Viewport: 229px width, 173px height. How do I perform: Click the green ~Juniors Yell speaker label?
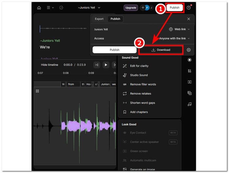50,41
